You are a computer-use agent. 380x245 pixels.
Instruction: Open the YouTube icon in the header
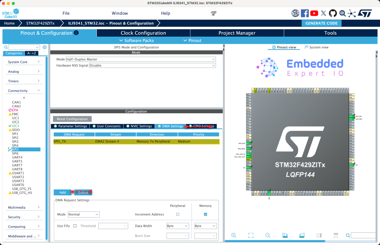(314, 13)
